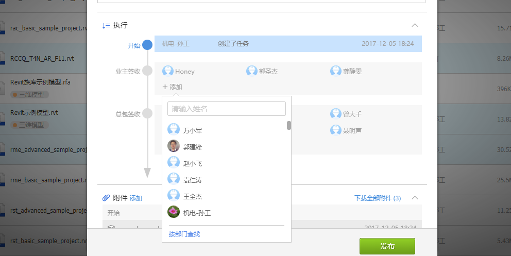The height and width of the screenshot is (256, 511).
Task: Click the 开始 timeline node circle
Action: [x=147, y=45]
